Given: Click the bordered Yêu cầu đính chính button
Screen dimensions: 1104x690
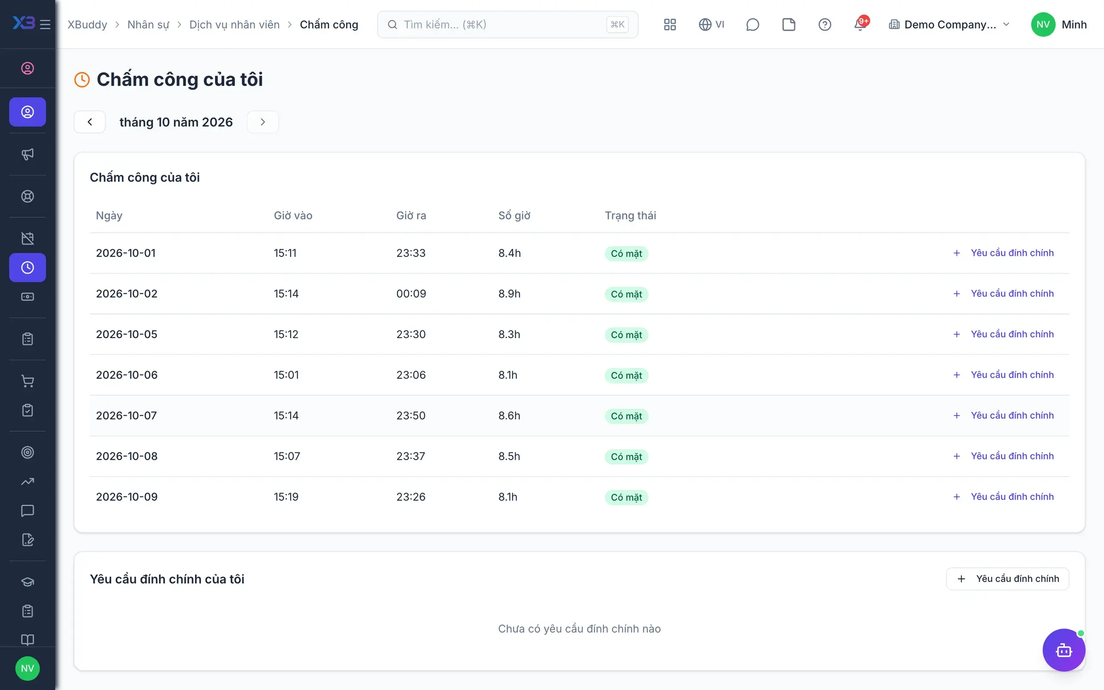Looking at the screenshot, I should point(1007,579).
